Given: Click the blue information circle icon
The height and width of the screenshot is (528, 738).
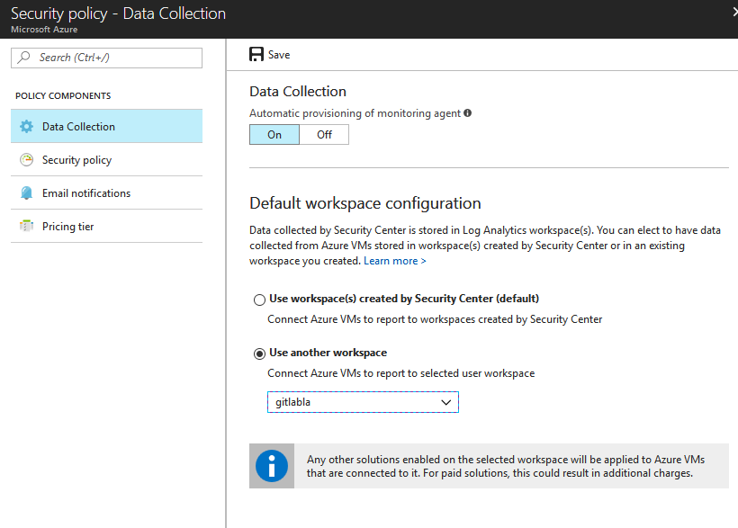Looking at the screenshot, I should [272, 465].
